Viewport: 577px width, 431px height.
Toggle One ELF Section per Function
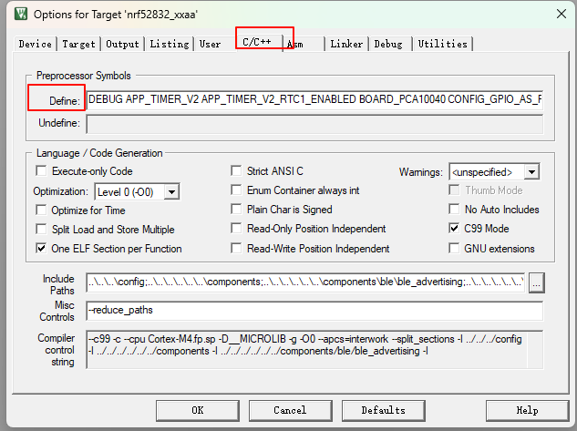42,249
